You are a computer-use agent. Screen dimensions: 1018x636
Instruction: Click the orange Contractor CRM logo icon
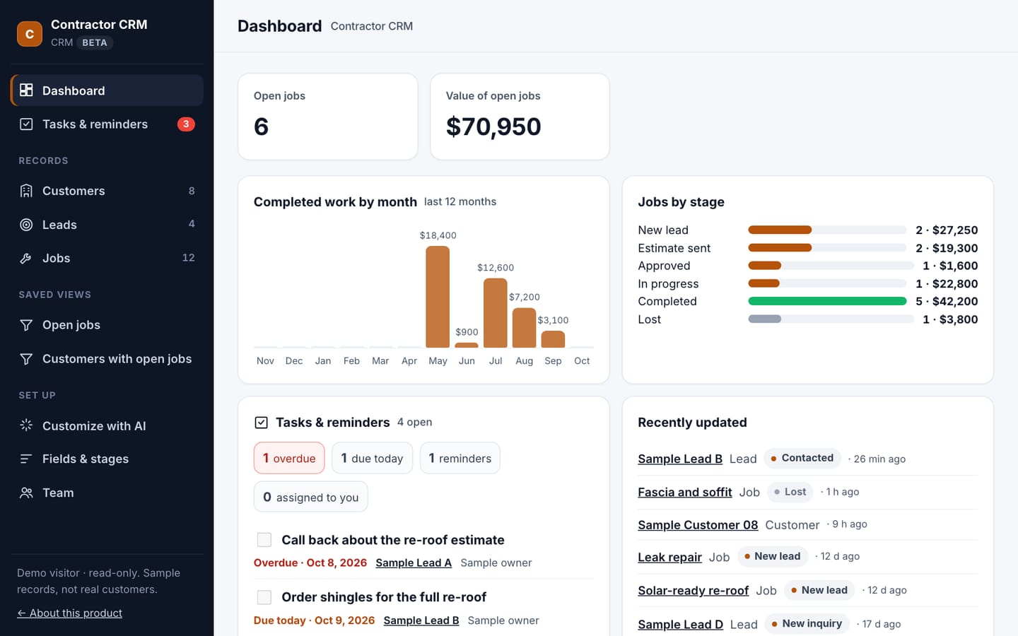click(30, 33)
